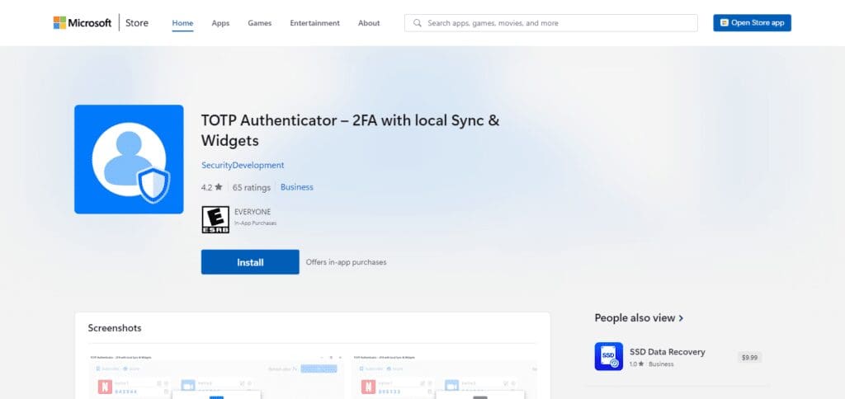Expand the People also view section
This screenshot has height=399, width=845.
coord(640,317)
